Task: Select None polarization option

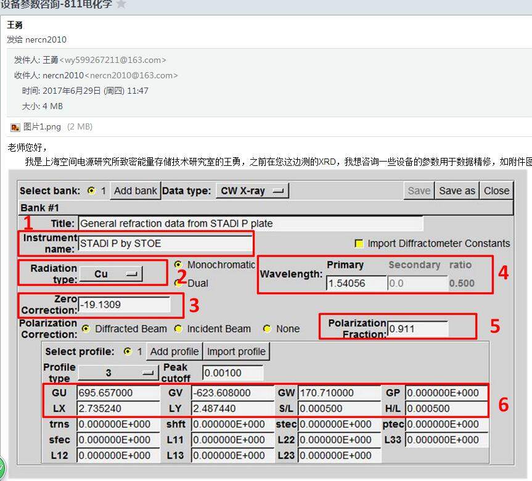Action: [267, 329]
